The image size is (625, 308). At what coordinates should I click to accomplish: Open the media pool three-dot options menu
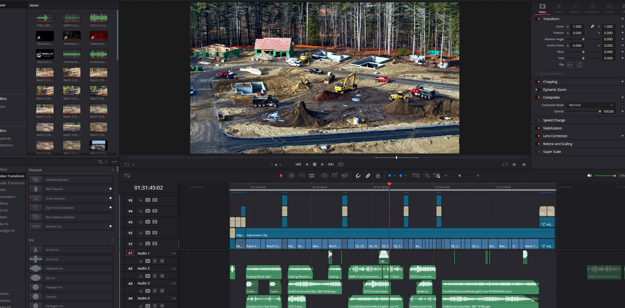click(114, 162)
